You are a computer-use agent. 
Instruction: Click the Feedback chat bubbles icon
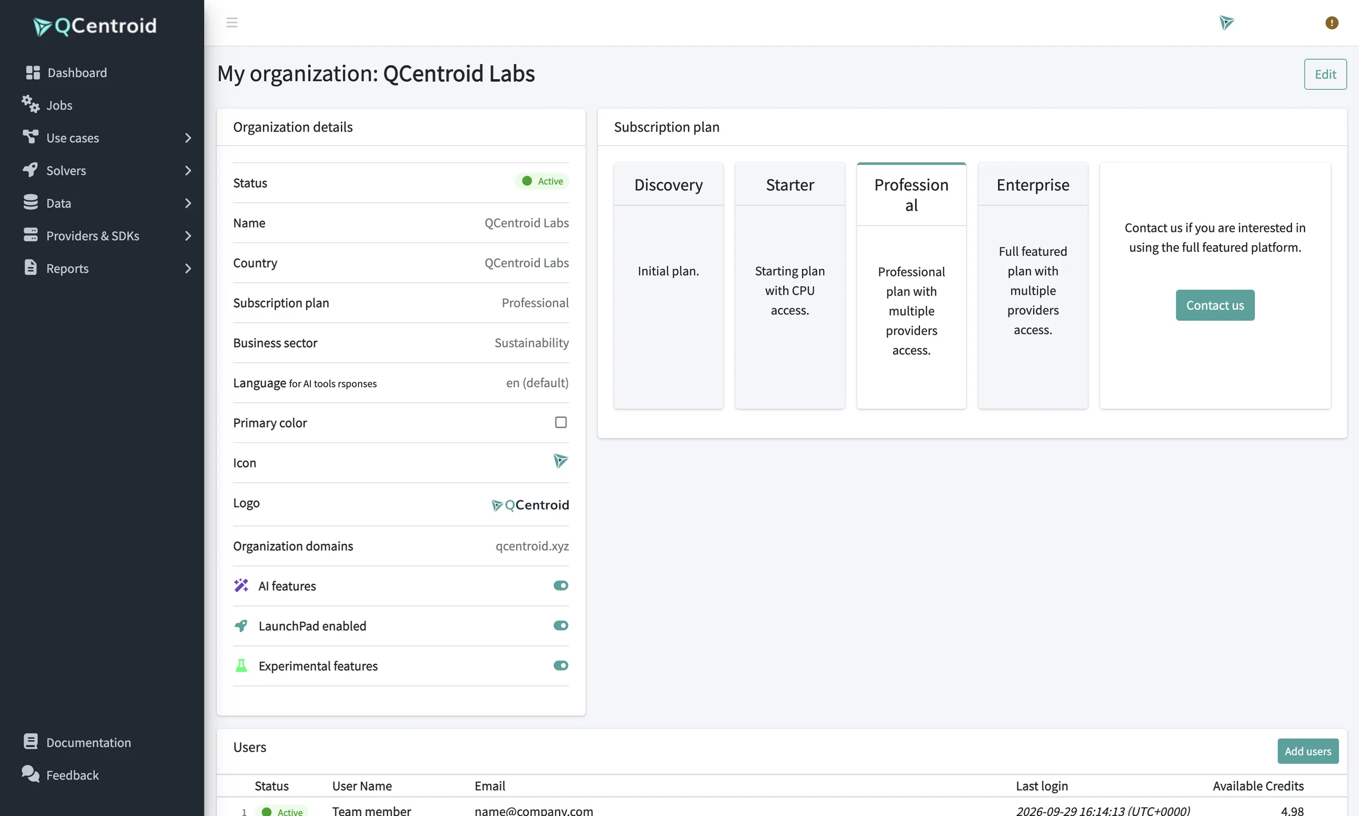pos(30,774)
